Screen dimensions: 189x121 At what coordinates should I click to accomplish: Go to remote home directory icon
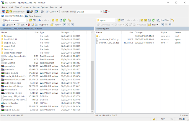tap(149, 20)
